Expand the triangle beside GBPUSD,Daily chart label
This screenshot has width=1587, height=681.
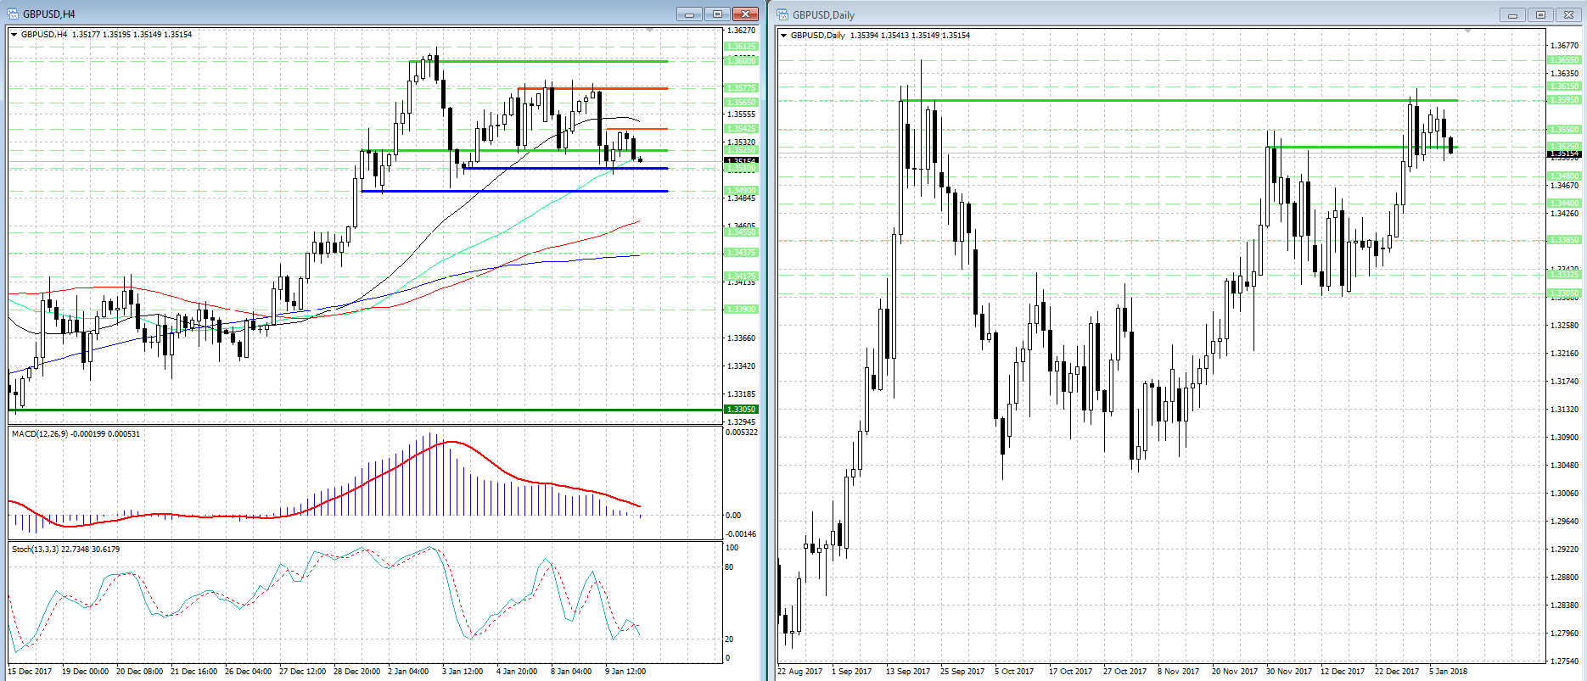[x=784, y=36]
